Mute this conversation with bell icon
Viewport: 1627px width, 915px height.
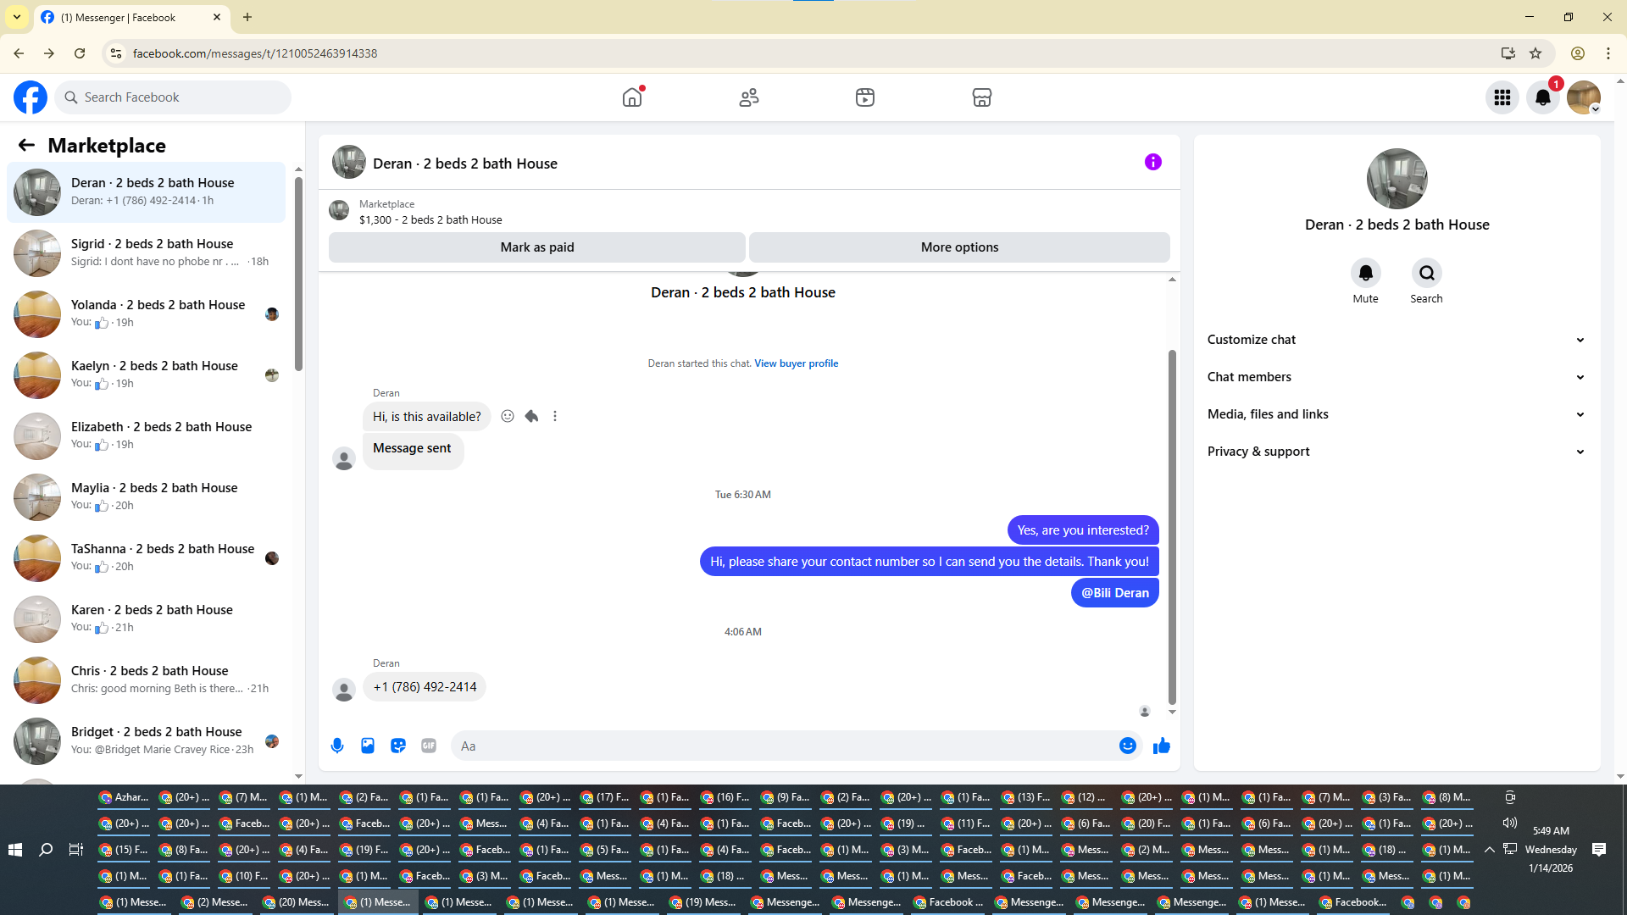1365,273
